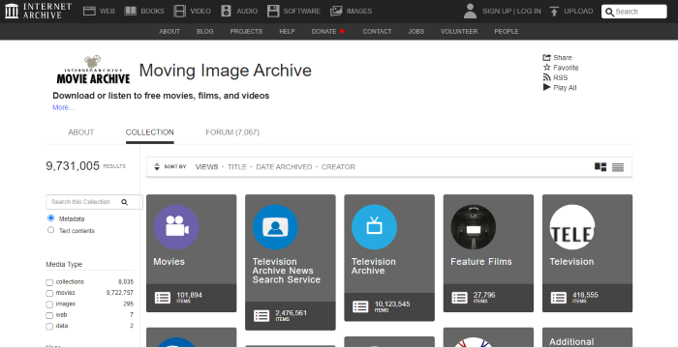Image resolution: width=678 pixels, height=348 pixels.
Task: Click the TELE Television thumbnail
Action: click(572, 226)
